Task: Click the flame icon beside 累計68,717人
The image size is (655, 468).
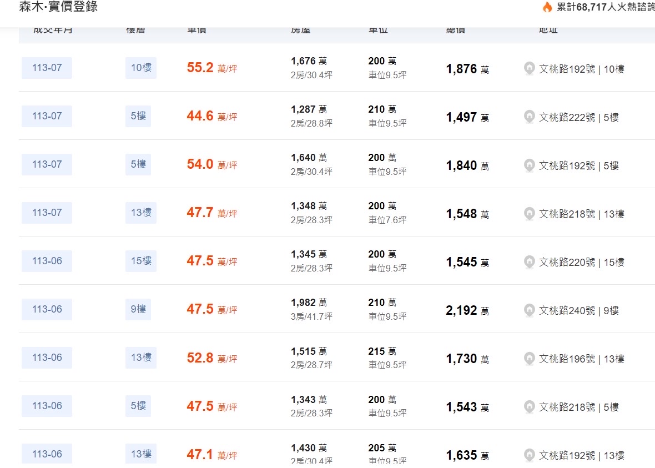Action: 547,7
